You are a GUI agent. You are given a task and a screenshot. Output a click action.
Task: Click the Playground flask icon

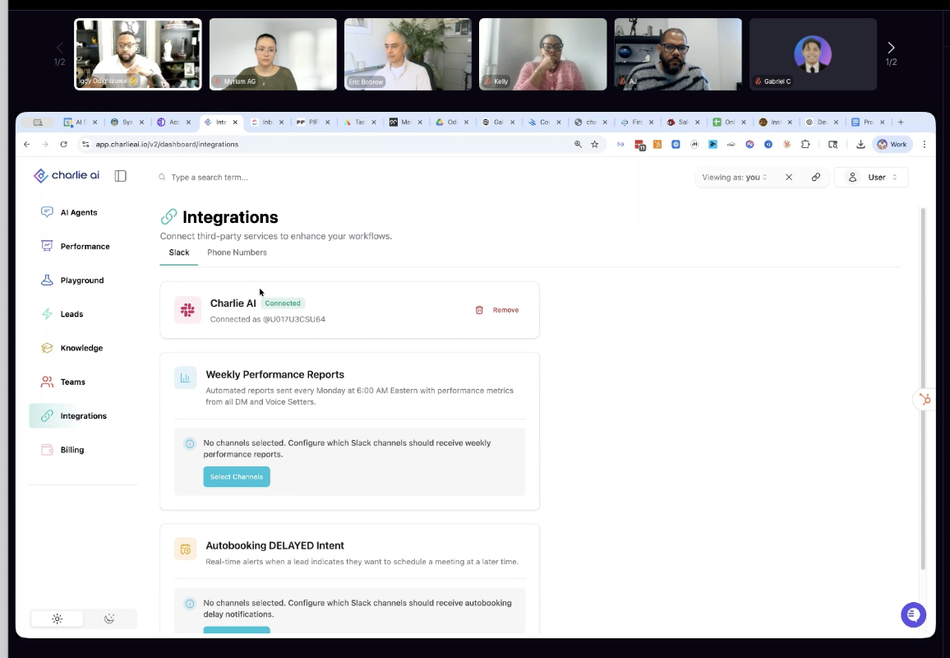[47, 280]
